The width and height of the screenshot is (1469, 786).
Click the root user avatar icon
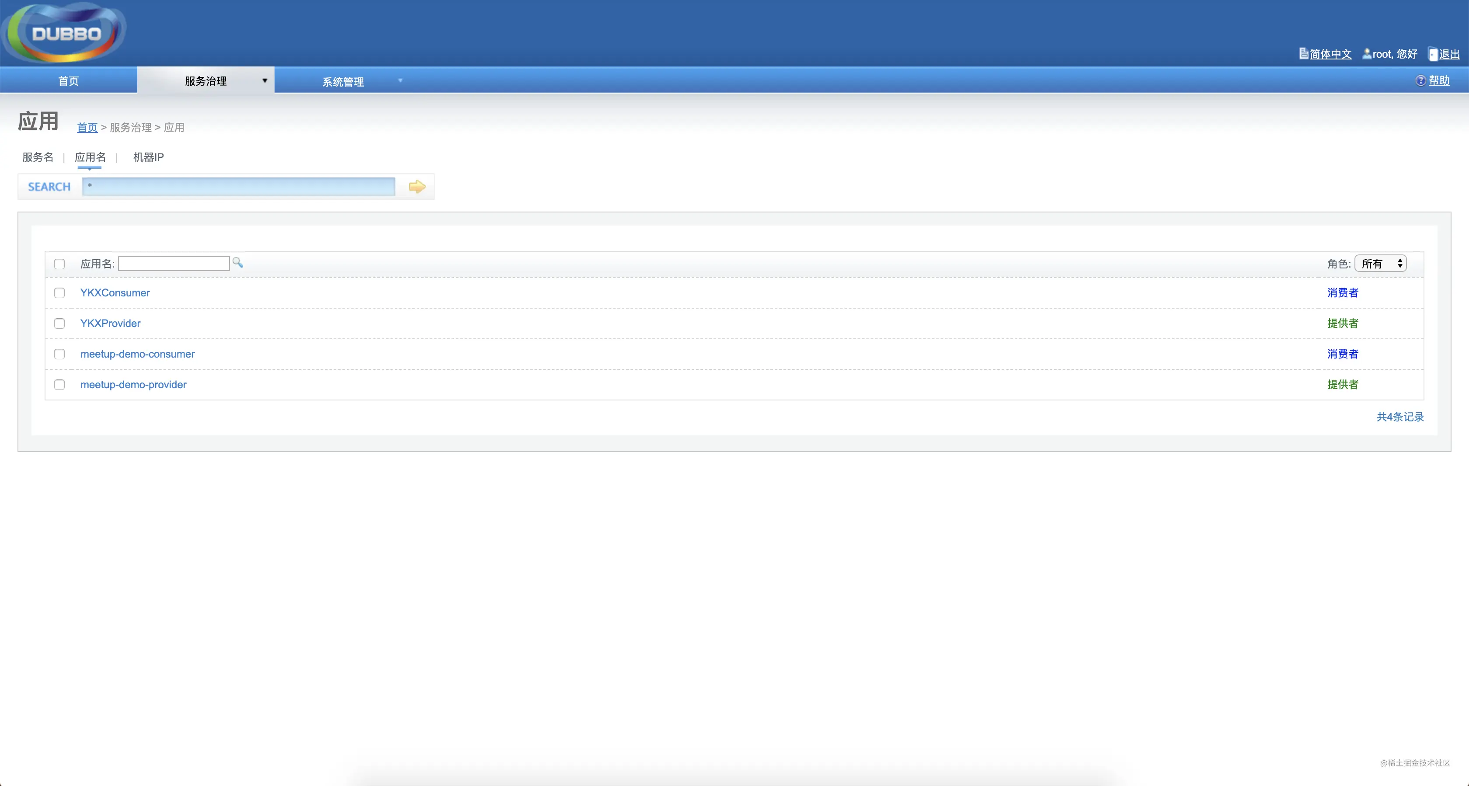pos(1367,54)
